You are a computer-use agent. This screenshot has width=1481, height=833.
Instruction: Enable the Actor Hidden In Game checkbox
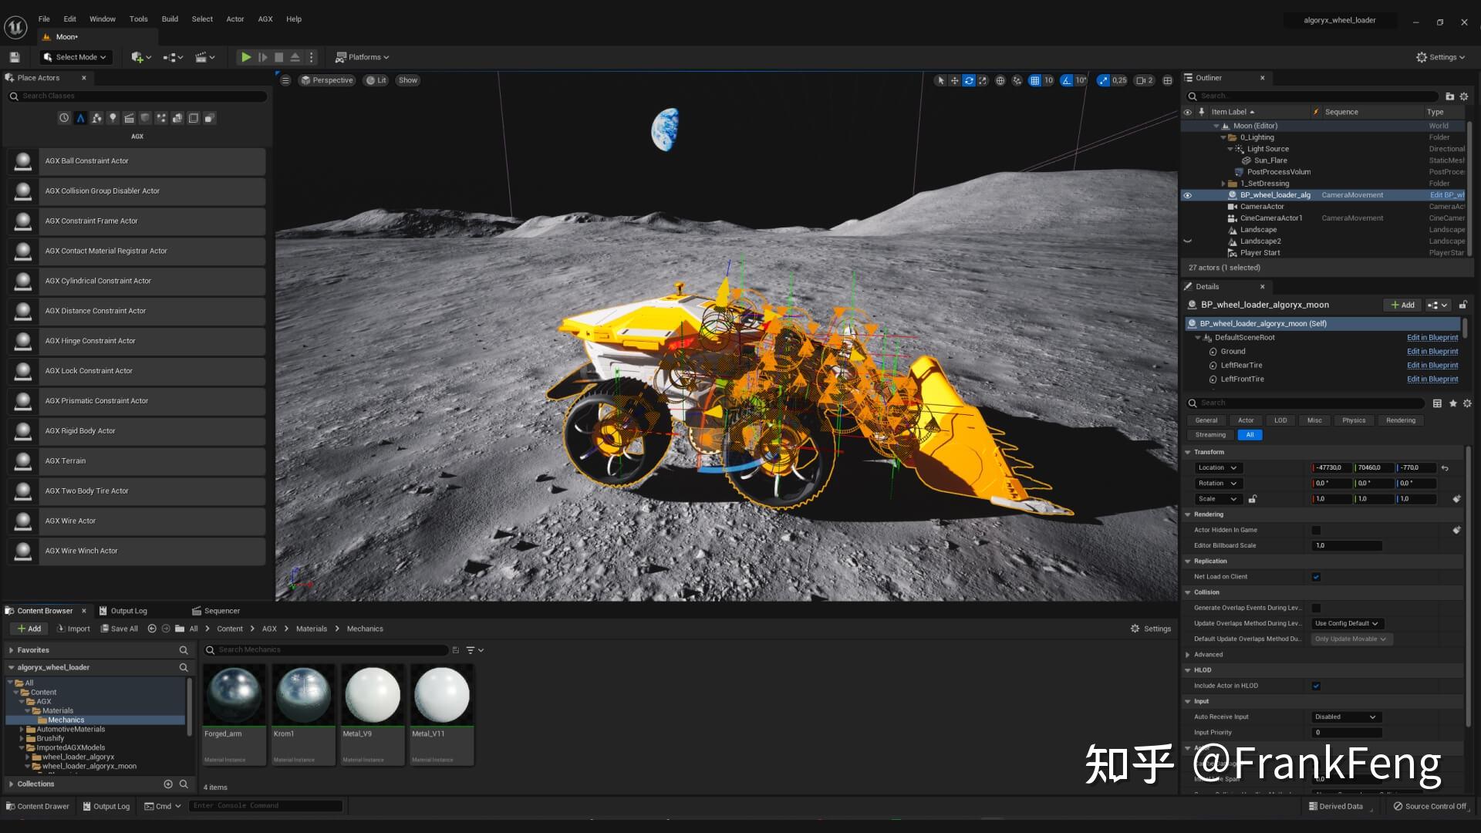tap(1316, 530)
